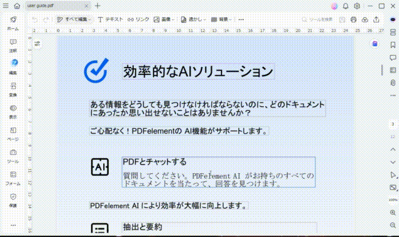Viewport: 399px width, 237px height.
Task: Click the floating blue AI tool badge
Action: pos(375,44)
